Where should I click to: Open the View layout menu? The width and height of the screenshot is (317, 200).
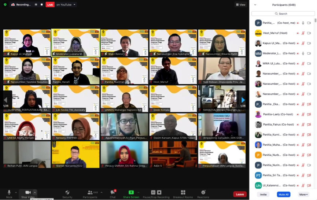pyautogui.click(x=240, y=5)
